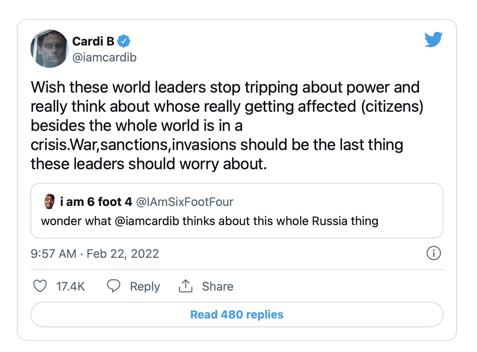Click the Twitter bird logo
This screenshot has width=477, height=352.
pyautogui.click(x=433, y=40)
